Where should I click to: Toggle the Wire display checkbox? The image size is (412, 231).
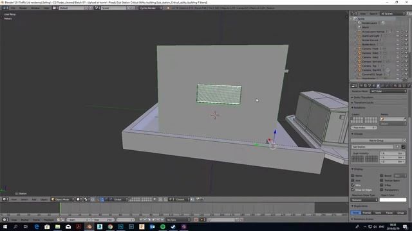click(x=353, y=185)
